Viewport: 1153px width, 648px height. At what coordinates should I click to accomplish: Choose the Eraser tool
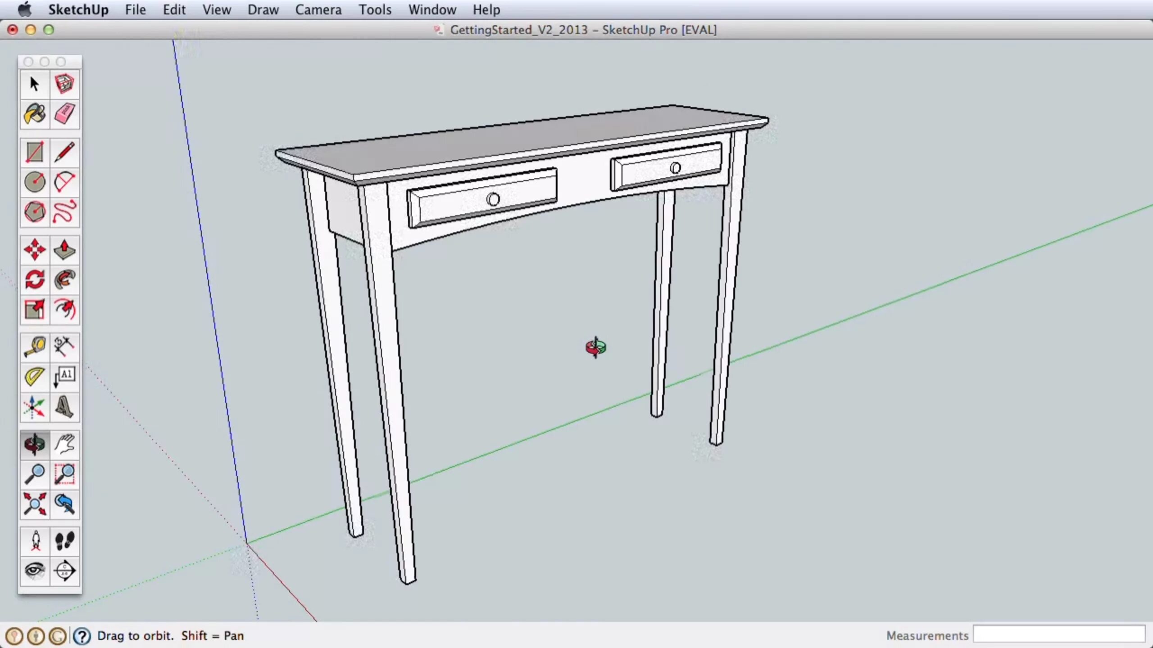click(64, 114)
